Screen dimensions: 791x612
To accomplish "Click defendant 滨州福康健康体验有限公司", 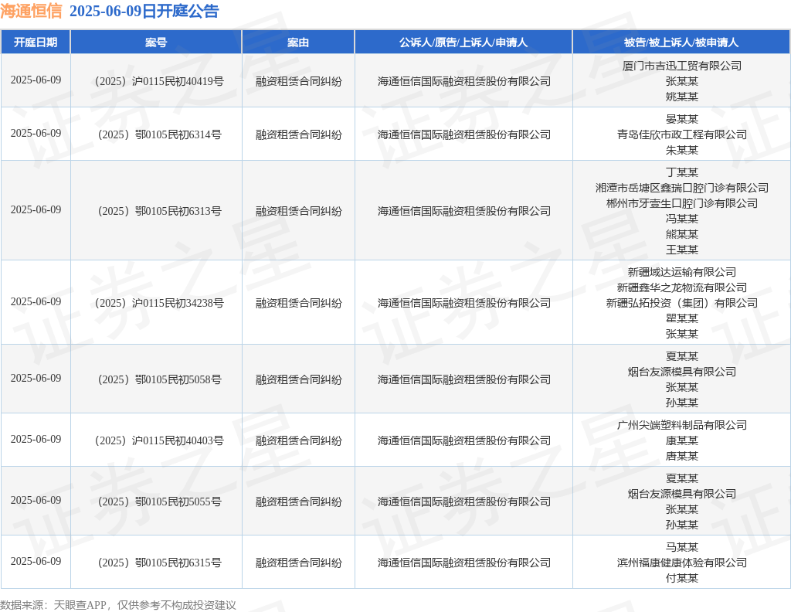I will (x=682, y=563).
